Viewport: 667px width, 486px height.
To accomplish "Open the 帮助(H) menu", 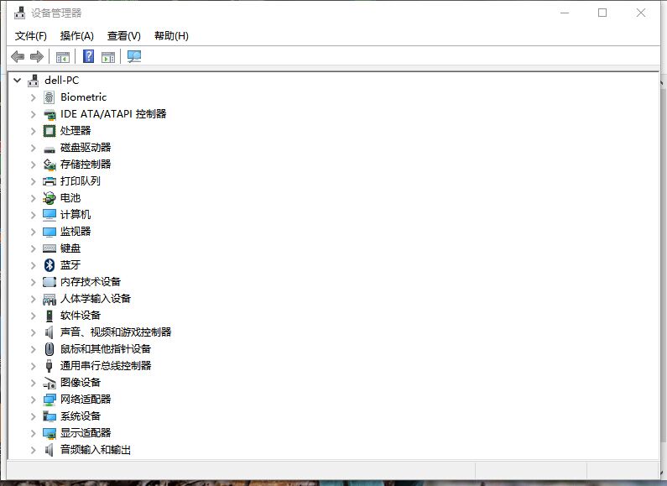I will (x=171, y=36).
